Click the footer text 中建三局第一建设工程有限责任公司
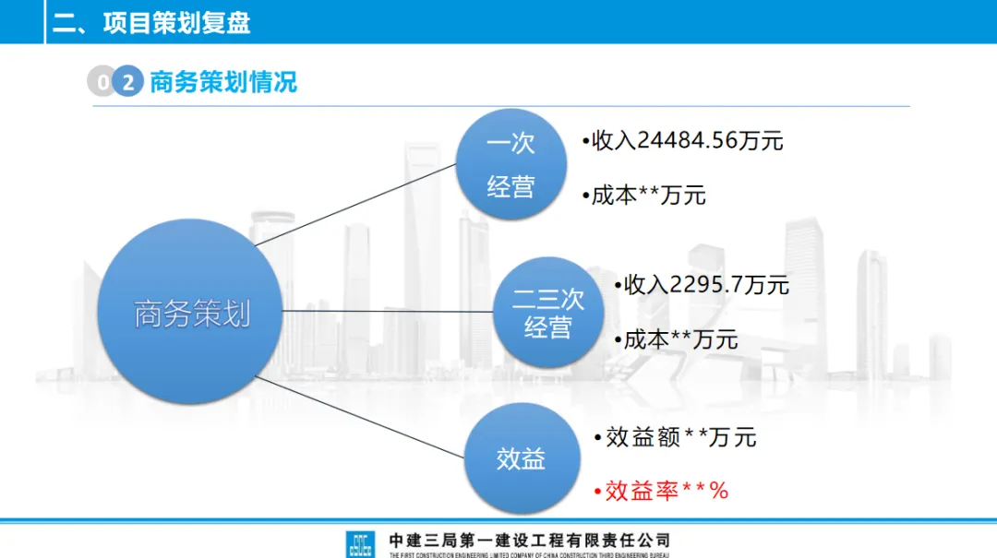Viewport: 997px width, 558px height. 530,540
